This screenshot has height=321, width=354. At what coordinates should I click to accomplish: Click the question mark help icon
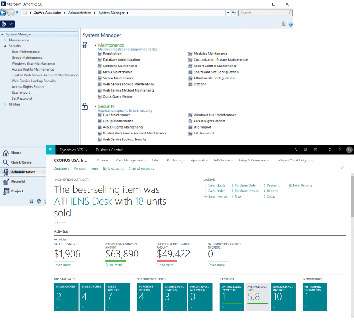(x=339, y=150)
